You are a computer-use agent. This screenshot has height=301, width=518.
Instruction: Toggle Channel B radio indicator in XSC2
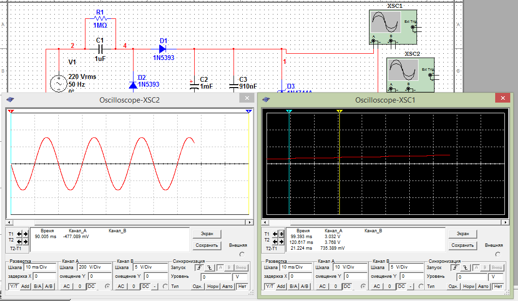point(165,286)
